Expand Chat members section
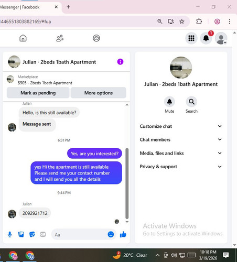The width and height of the screenshot is (237, 262). pyautogui.click(x=181, y=139)
